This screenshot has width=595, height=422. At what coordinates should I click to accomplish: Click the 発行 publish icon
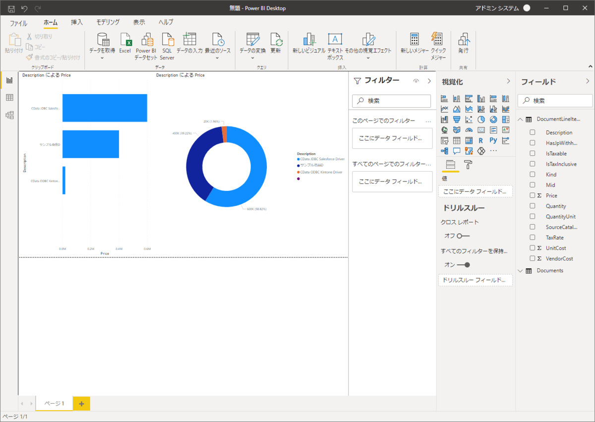coord(463,41)
